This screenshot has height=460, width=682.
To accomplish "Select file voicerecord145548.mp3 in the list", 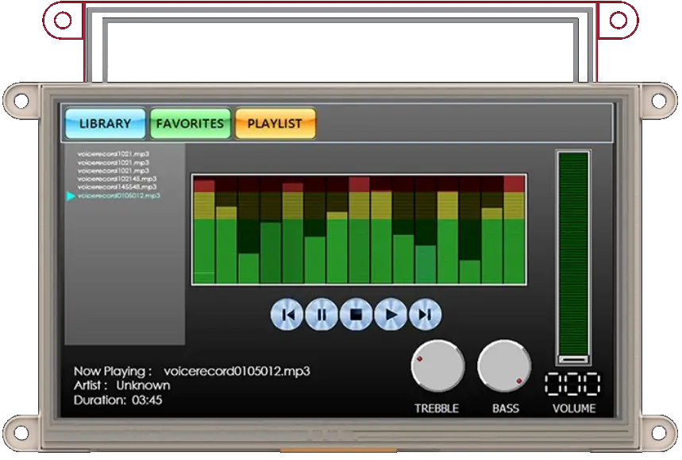I will pos(117,187).
